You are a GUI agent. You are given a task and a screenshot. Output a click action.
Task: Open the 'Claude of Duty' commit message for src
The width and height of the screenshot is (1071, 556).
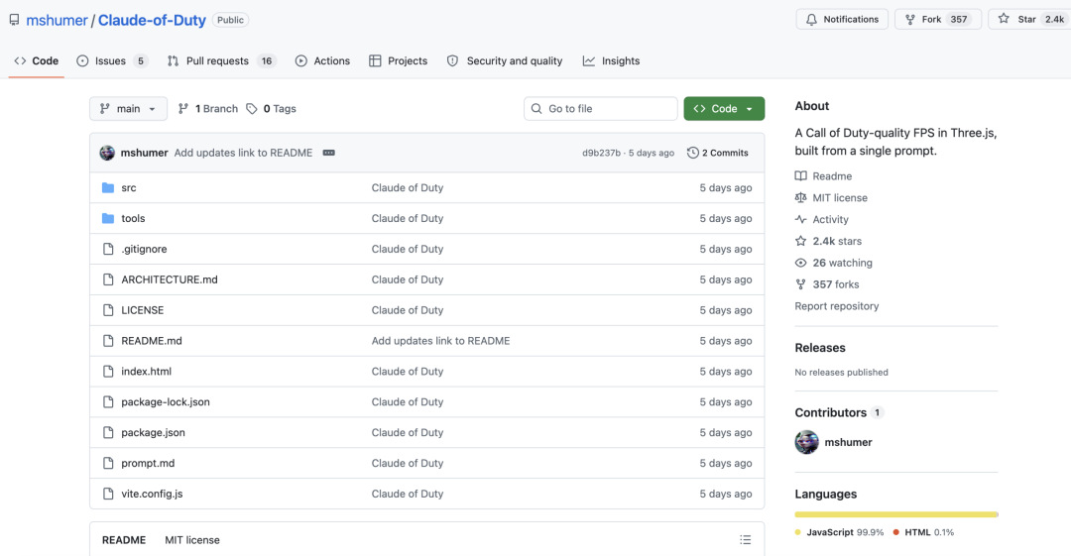(408, 188)
